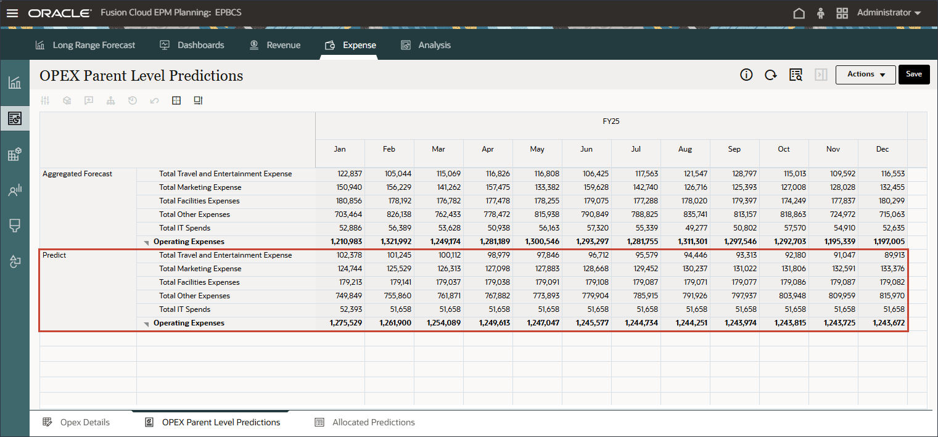Click the Save button

point(913,75)
